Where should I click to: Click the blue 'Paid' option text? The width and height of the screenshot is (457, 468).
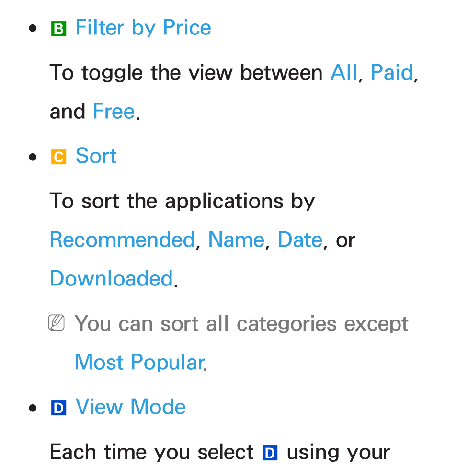tap(392, 72)
